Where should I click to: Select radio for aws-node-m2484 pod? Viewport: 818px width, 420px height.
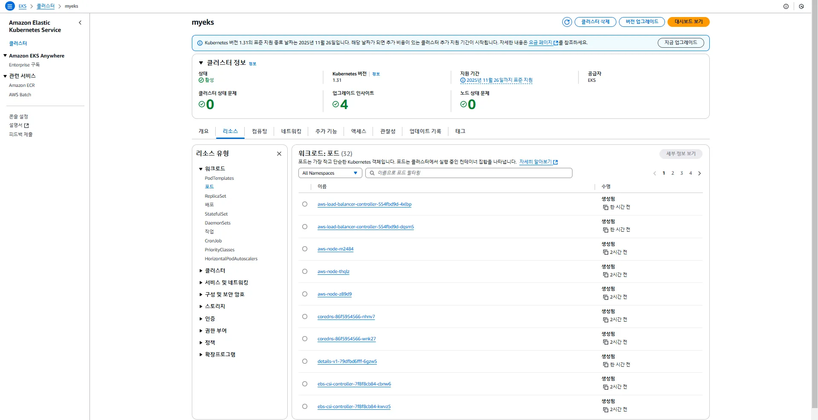click(305, 249)
